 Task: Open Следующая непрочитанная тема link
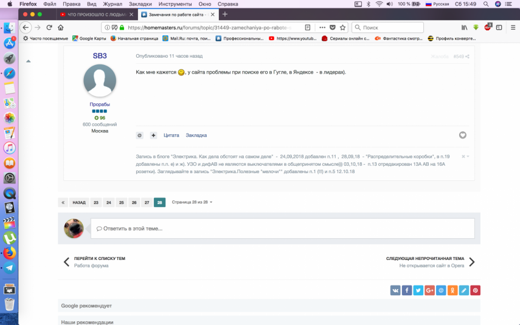point(431,262)
